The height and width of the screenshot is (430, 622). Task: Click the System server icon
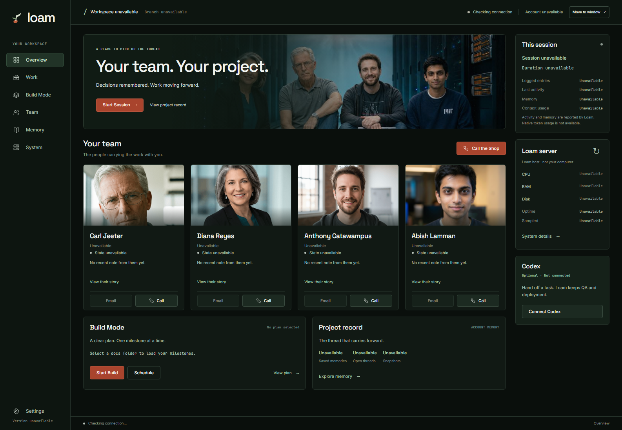click(x=16, y=148)
